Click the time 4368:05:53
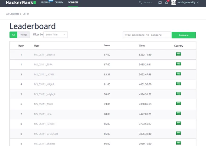 click(145, 104)
